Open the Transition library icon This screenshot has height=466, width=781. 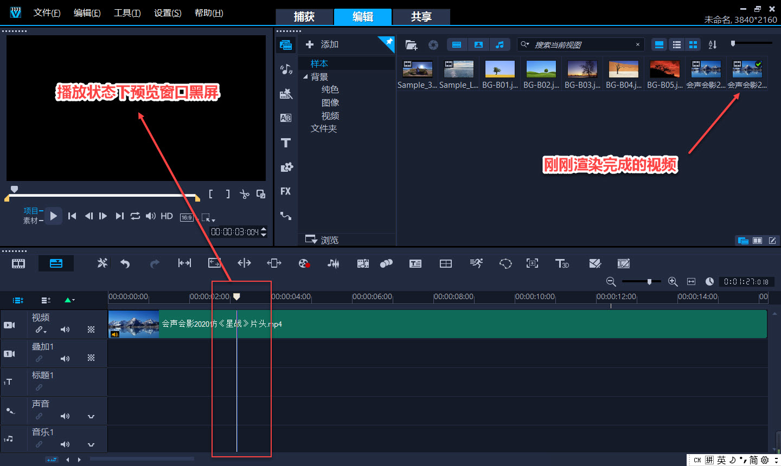pyautogui.click(x=286, y=118)
